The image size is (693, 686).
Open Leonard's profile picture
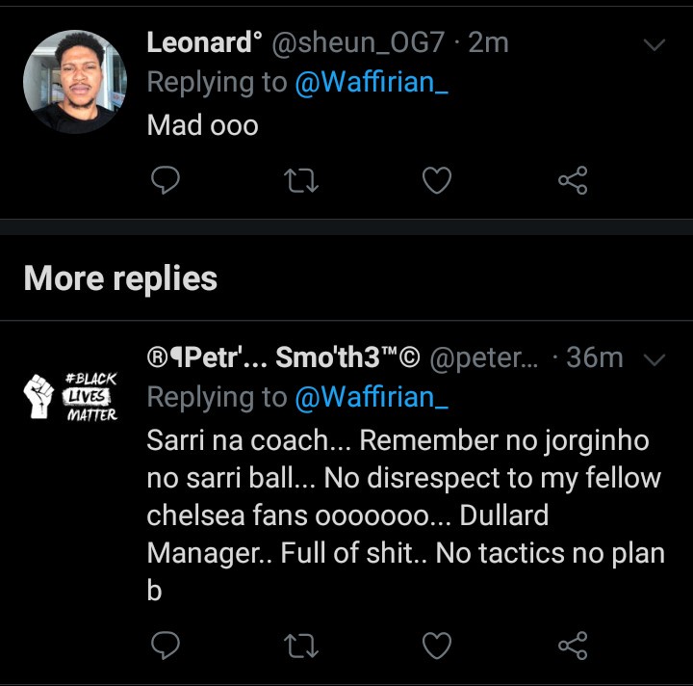(74, 82)
